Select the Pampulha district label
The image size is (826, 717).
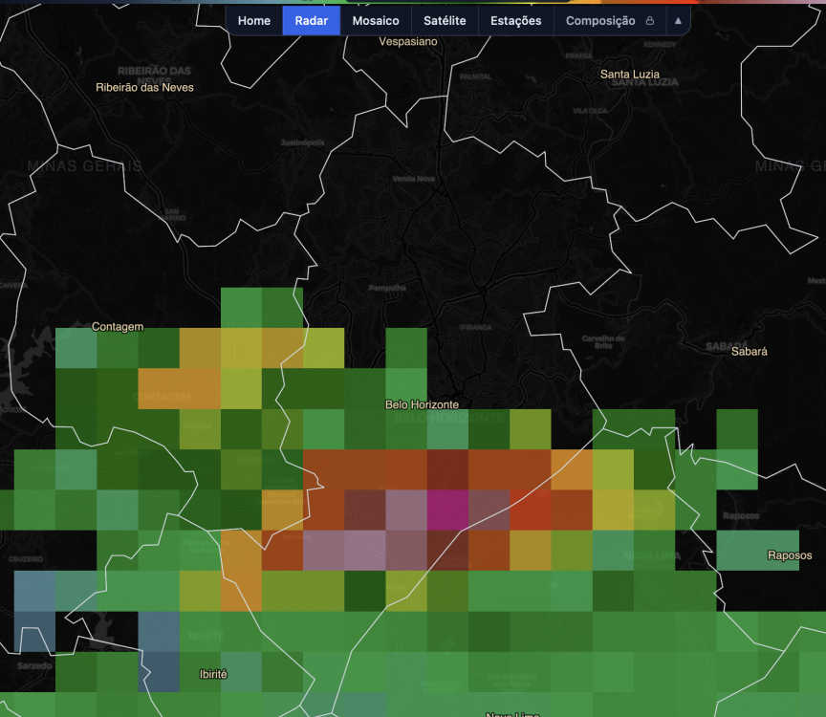[x=387, y=288]
